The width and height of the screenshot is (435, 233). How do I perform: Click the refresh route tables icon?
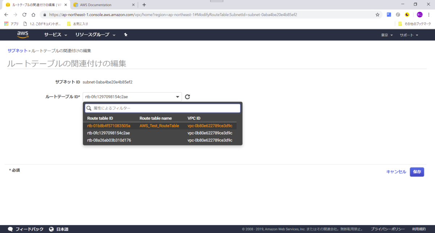[x=187, y=97]
